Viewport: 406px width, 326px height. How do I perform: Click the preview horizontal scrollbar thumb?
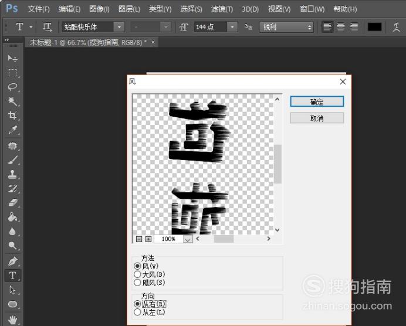pyautogui.click(x=224, y=239)
